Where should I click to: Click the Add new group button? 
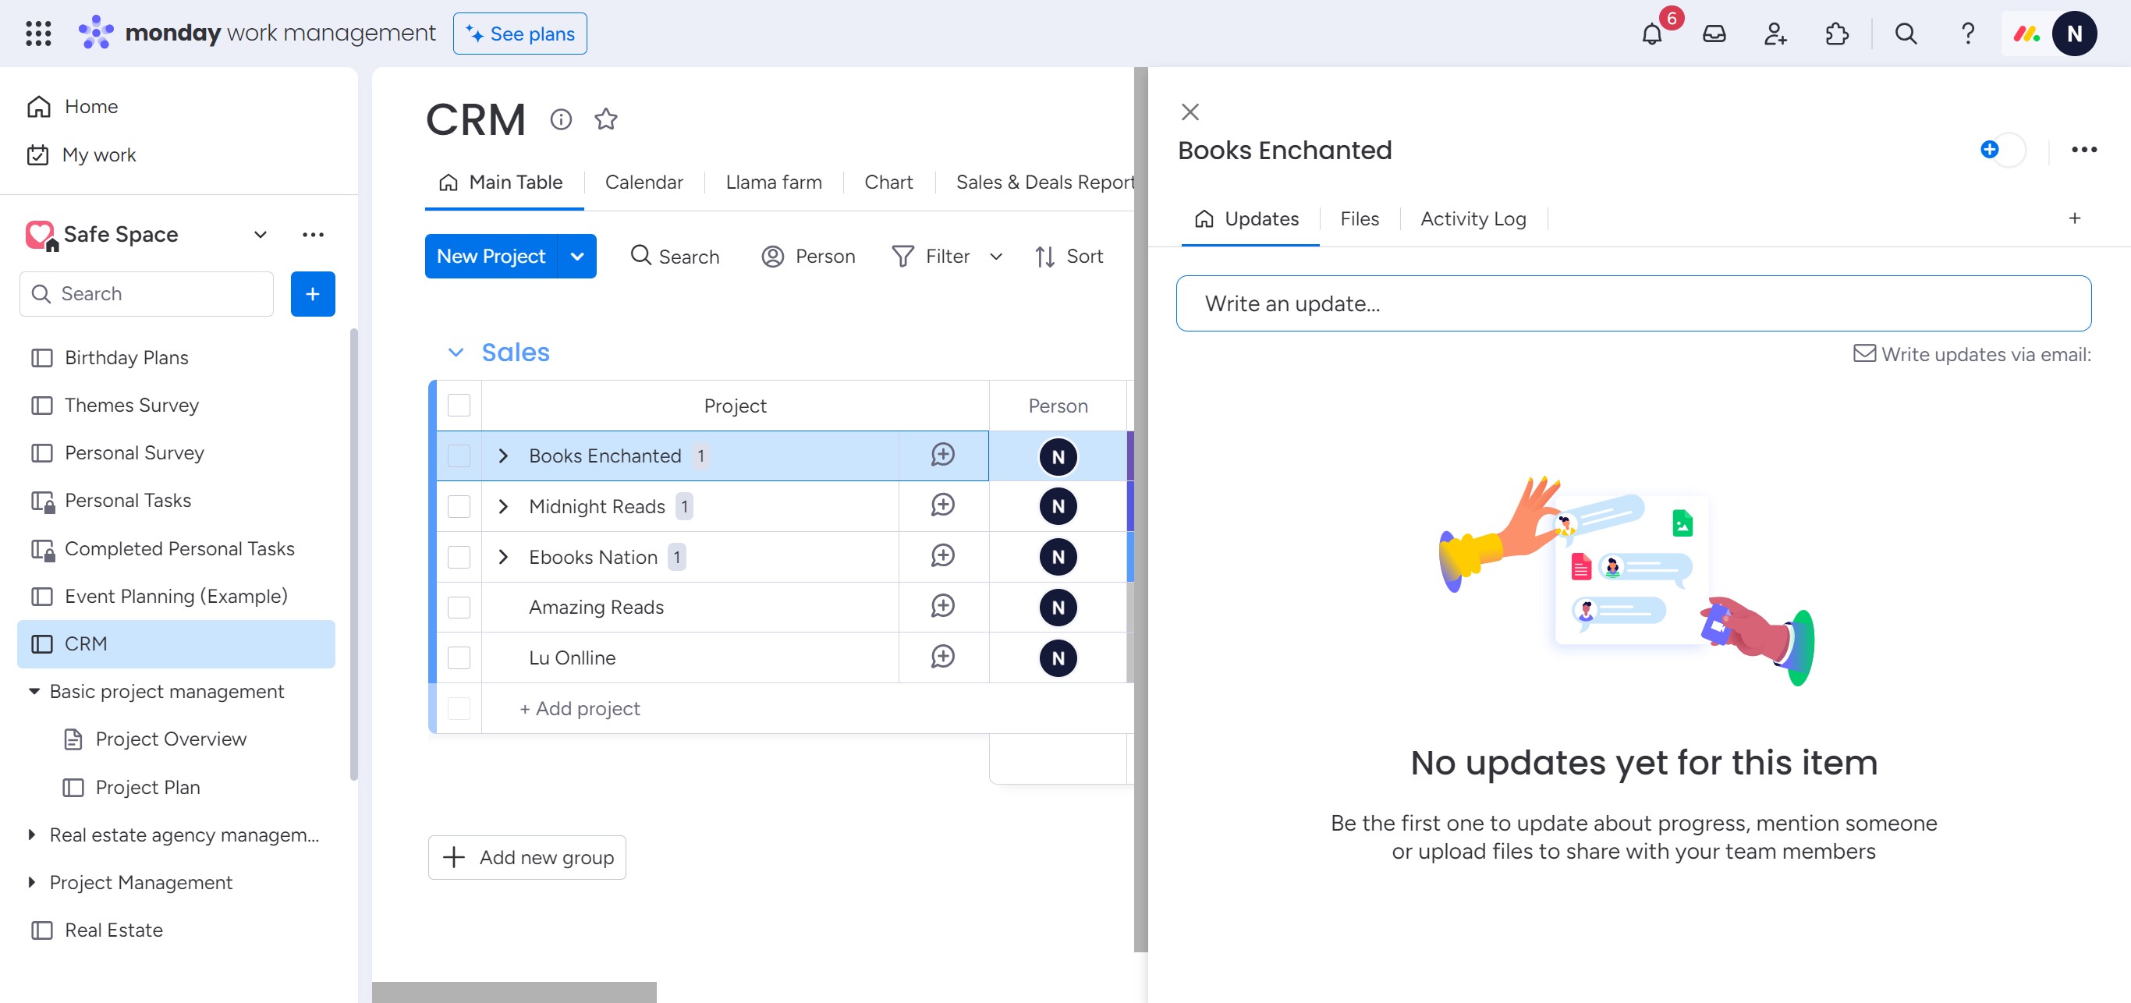point(527,857)
